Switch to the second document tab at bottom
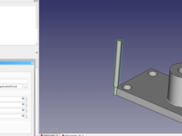The width and height of the screenshot is (182, 136). point(72,135)
